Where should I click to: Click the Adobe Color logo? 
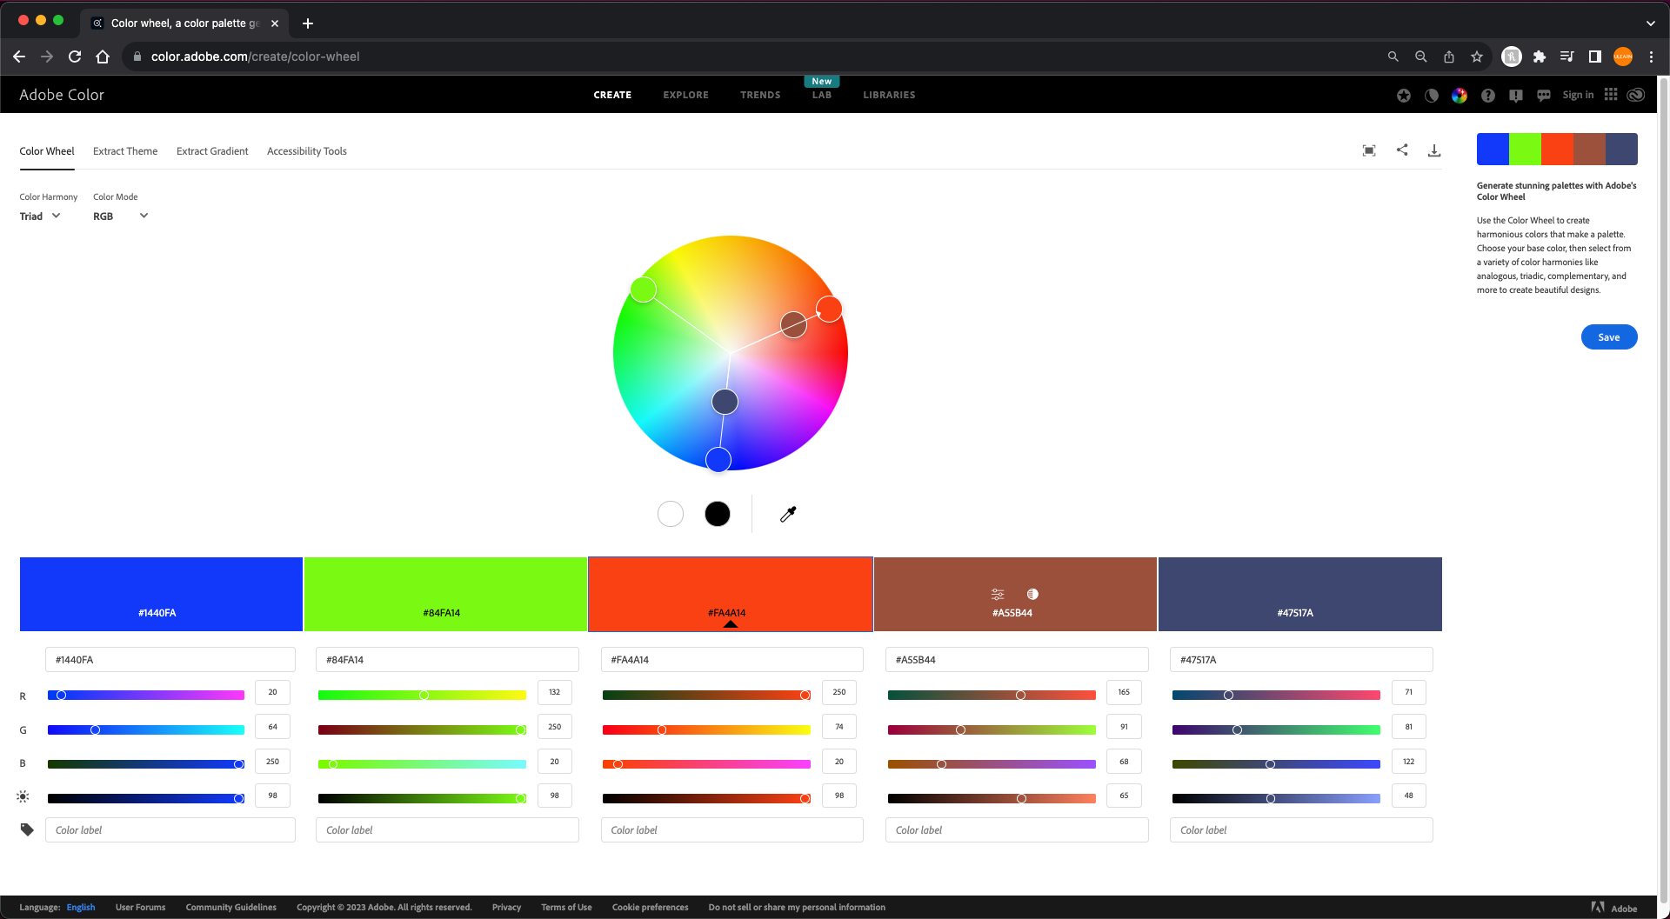(x=62, y=95)
